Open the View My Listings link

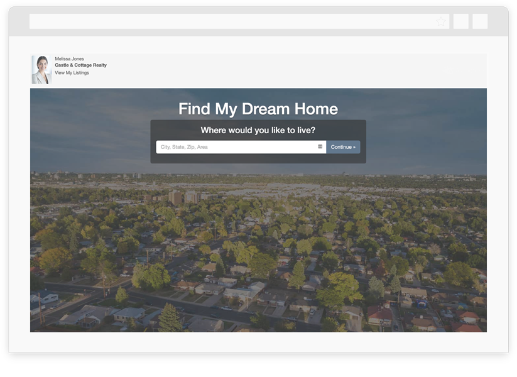72,73
